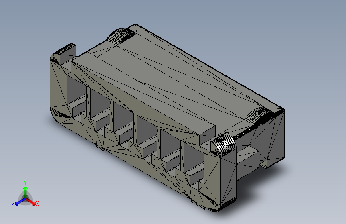Click the red X axis of the triad
This screenshot has width=346, height=224.
31,201
